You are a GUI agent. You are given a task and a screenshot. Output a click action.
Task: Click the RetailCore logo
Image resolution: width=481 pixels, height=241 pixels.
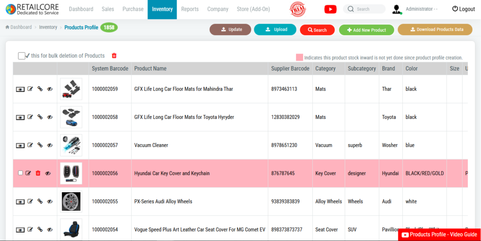(32, 9)
